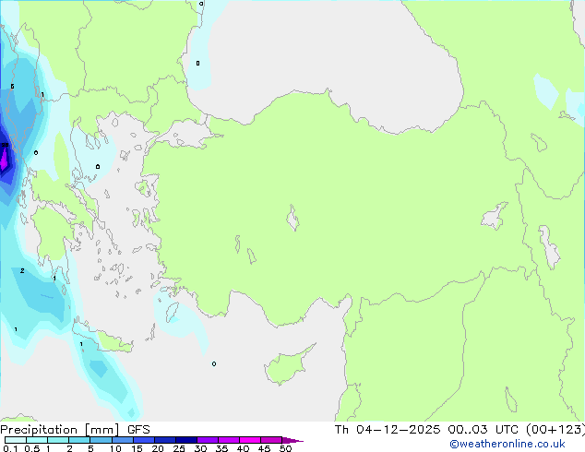This screenshot has height=452, width=585.
Task: Select the 40–45 mm magenta legend swatch
Action: (250, 440)
